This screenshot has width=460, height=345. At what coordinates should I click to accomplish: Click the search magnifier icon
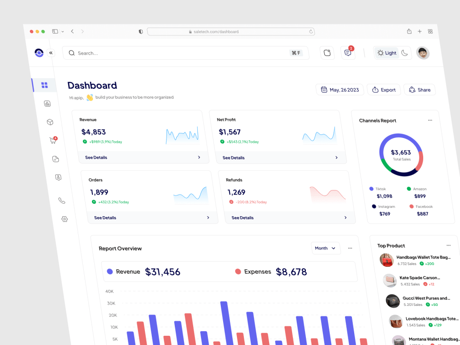point(72,53)
